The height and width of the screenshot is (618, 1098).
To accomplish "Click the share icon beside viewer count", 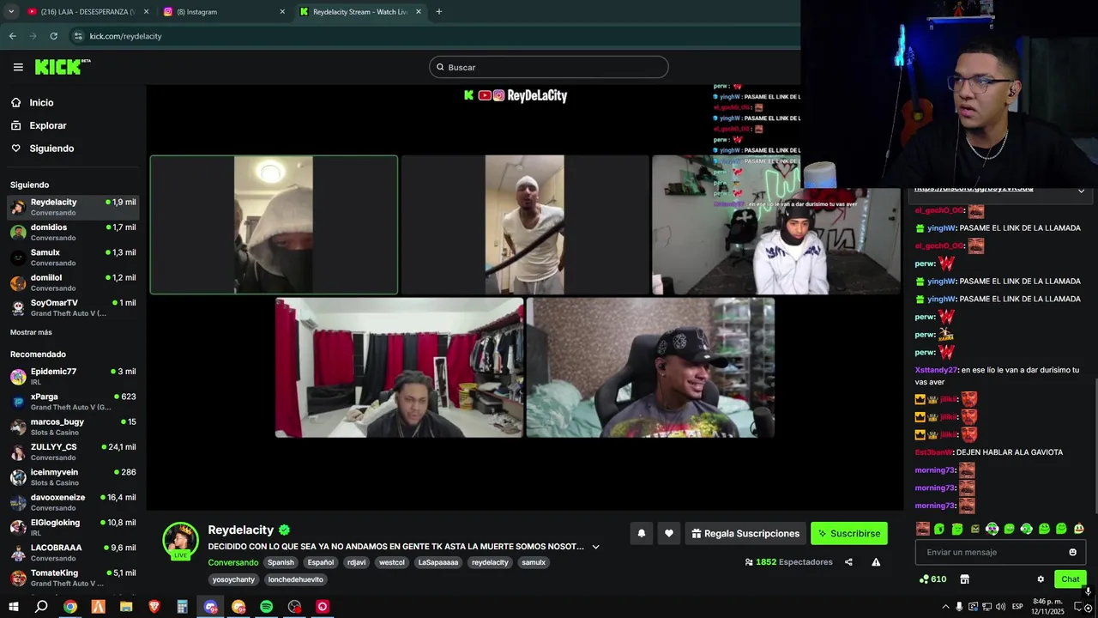I will tap(848, 562).
